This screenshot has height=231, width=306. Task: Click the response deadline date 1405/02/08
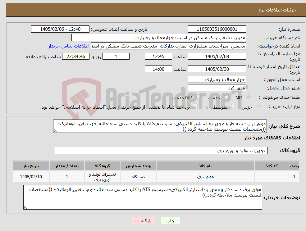click(x=217, y=57)
